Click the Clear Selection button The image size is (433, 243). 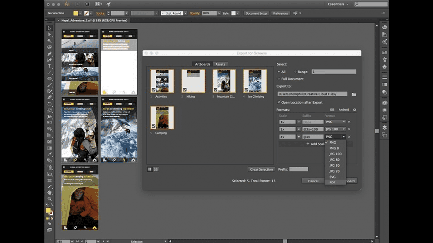pyautogui.click(x=261, y=169)
